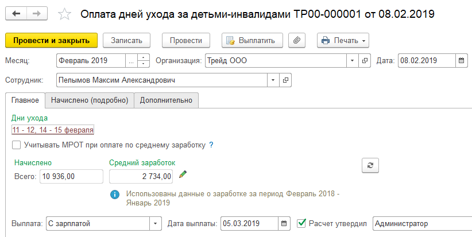Click the forward navigation arrow
The width and height of the screenshot is (472, 237).
[x=36, y=13]
